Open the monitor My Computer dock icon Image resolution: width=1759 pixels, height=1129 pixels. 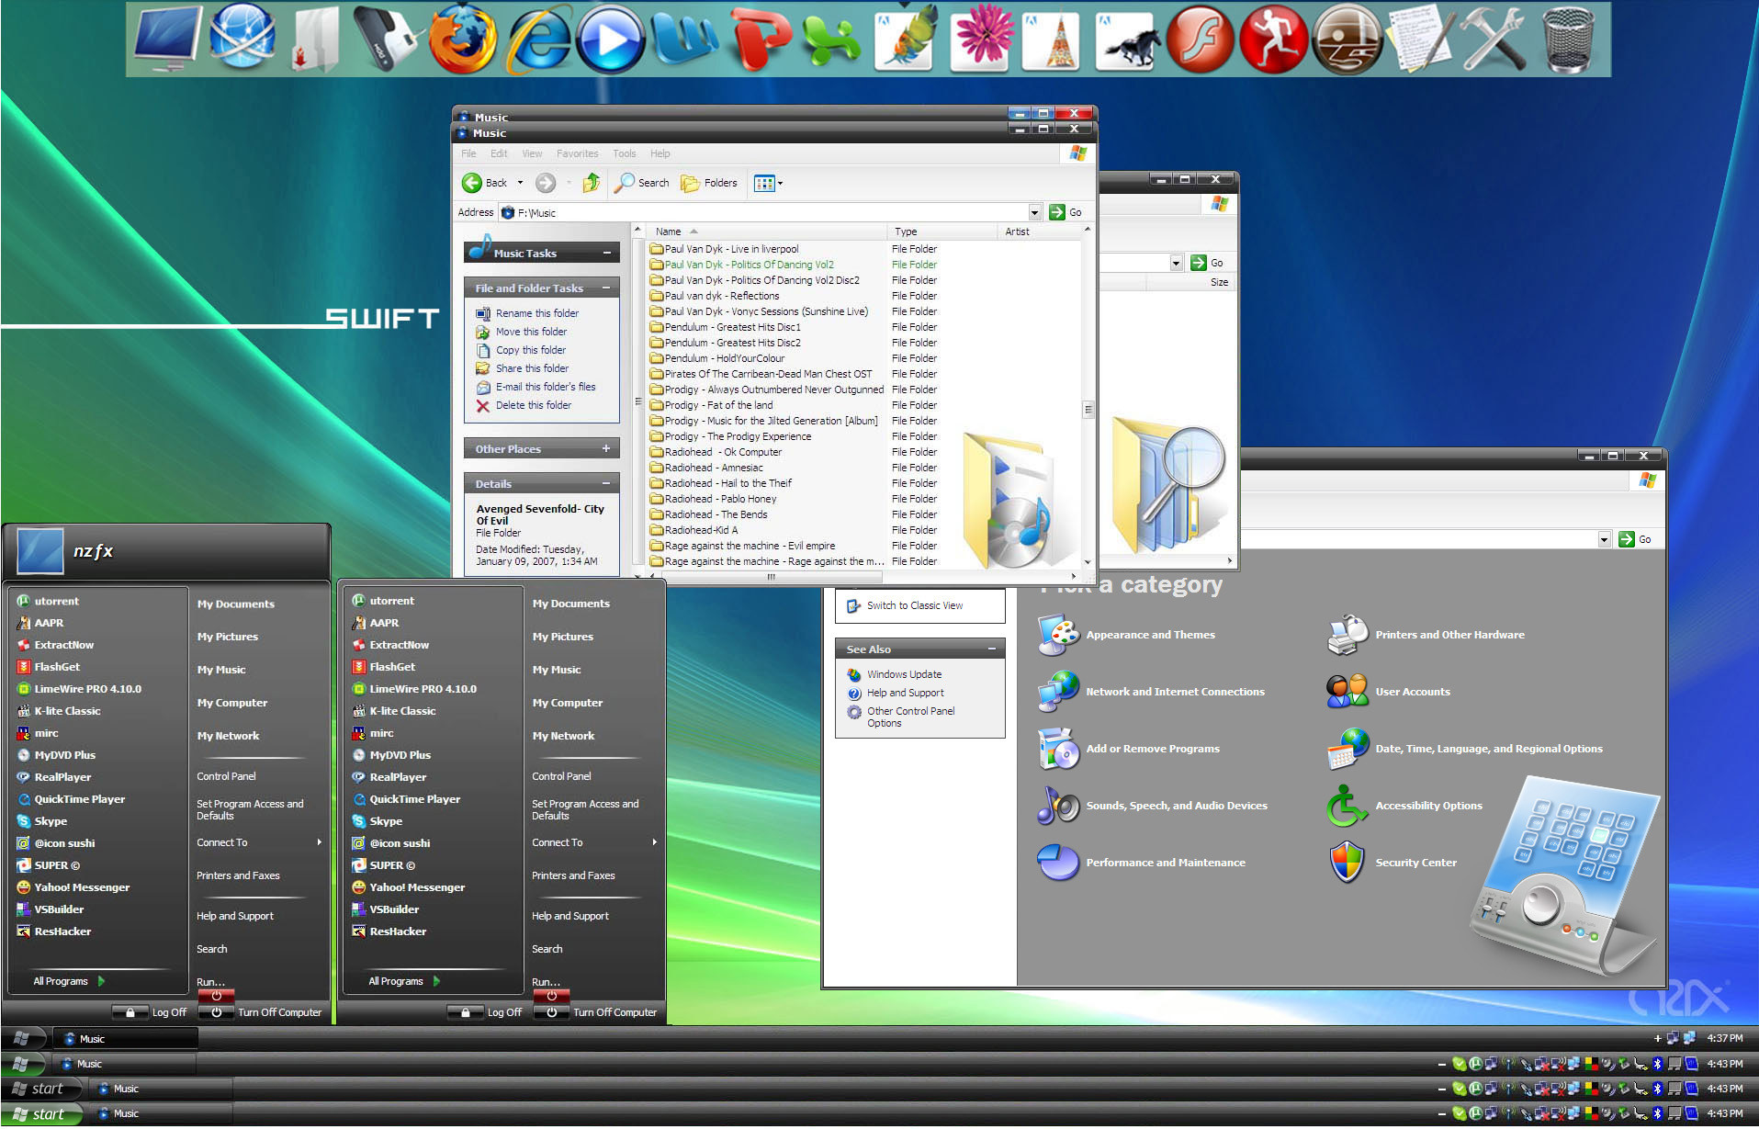coord(166,39)
